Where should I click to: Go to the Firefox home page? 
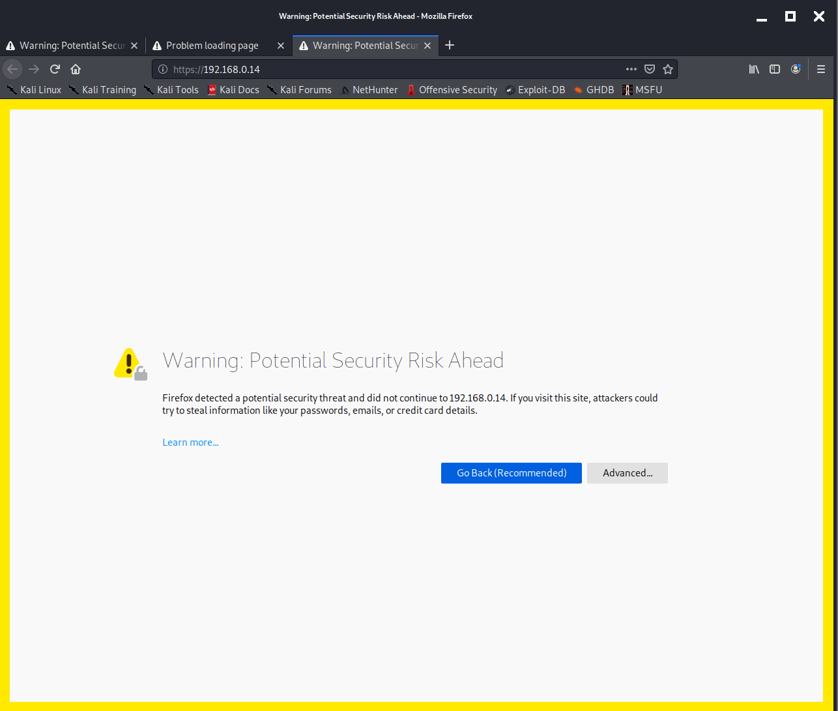(x=75, y=69)
